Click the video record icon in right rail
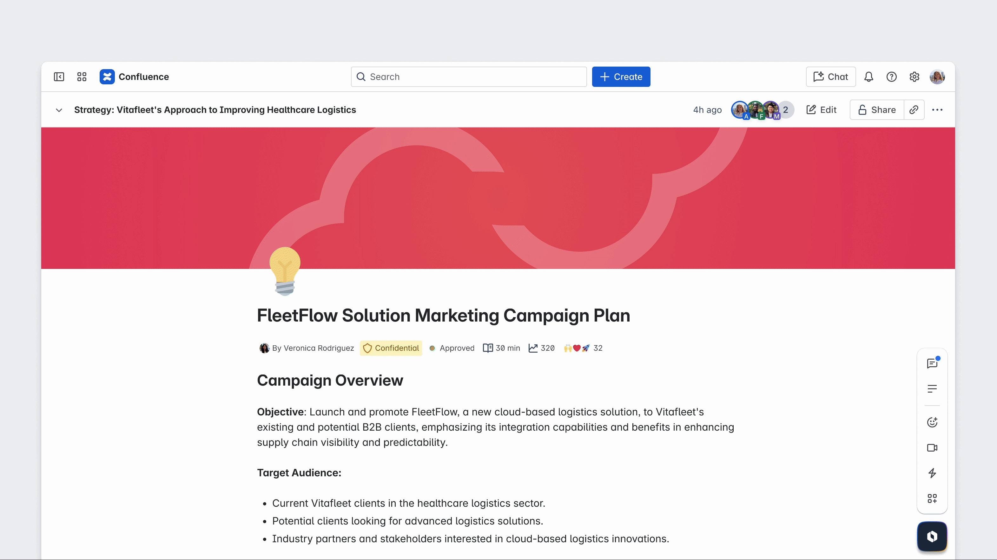The width and height of the screenshot is (997, 560). (932, 447)
